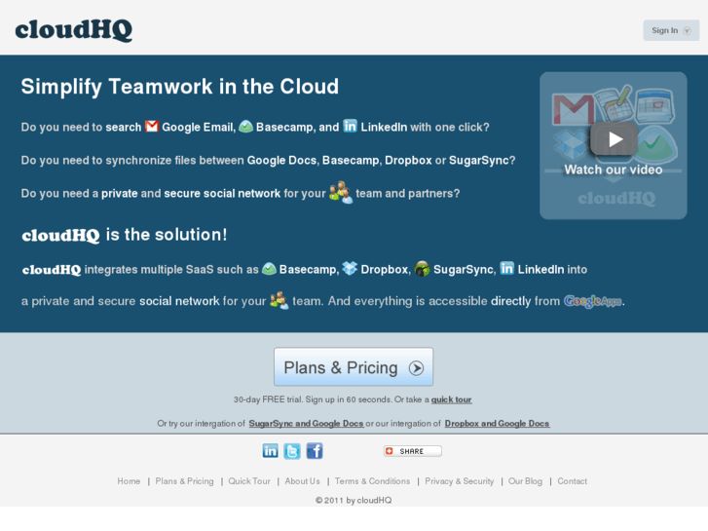Viewport: 708px width, 531px height.
Task: Click the team icon in the social network line
Action: [279, 300]
